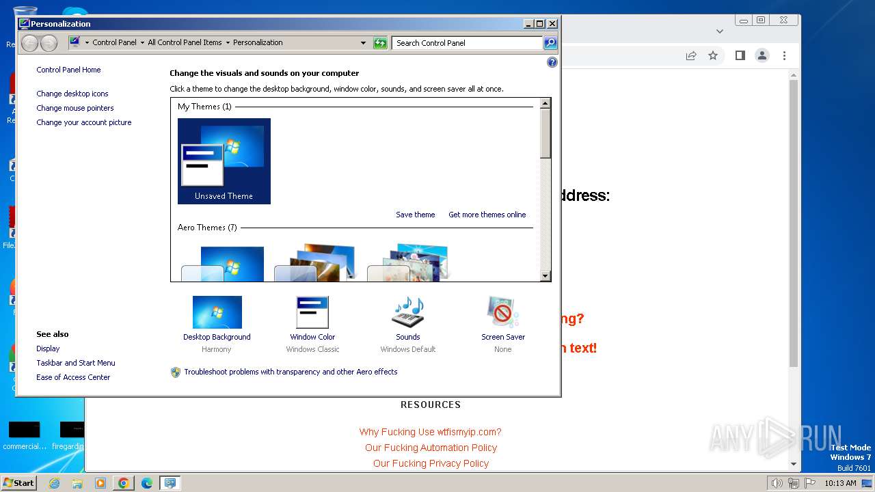Switch to Chrome in taskbar
This screenshot has width=875, height=492.
tap(123, 483)
